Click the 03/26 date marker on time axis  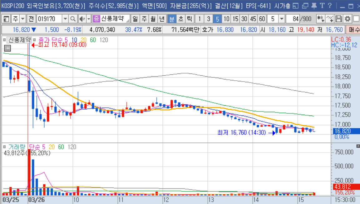[x=37, y=200]
